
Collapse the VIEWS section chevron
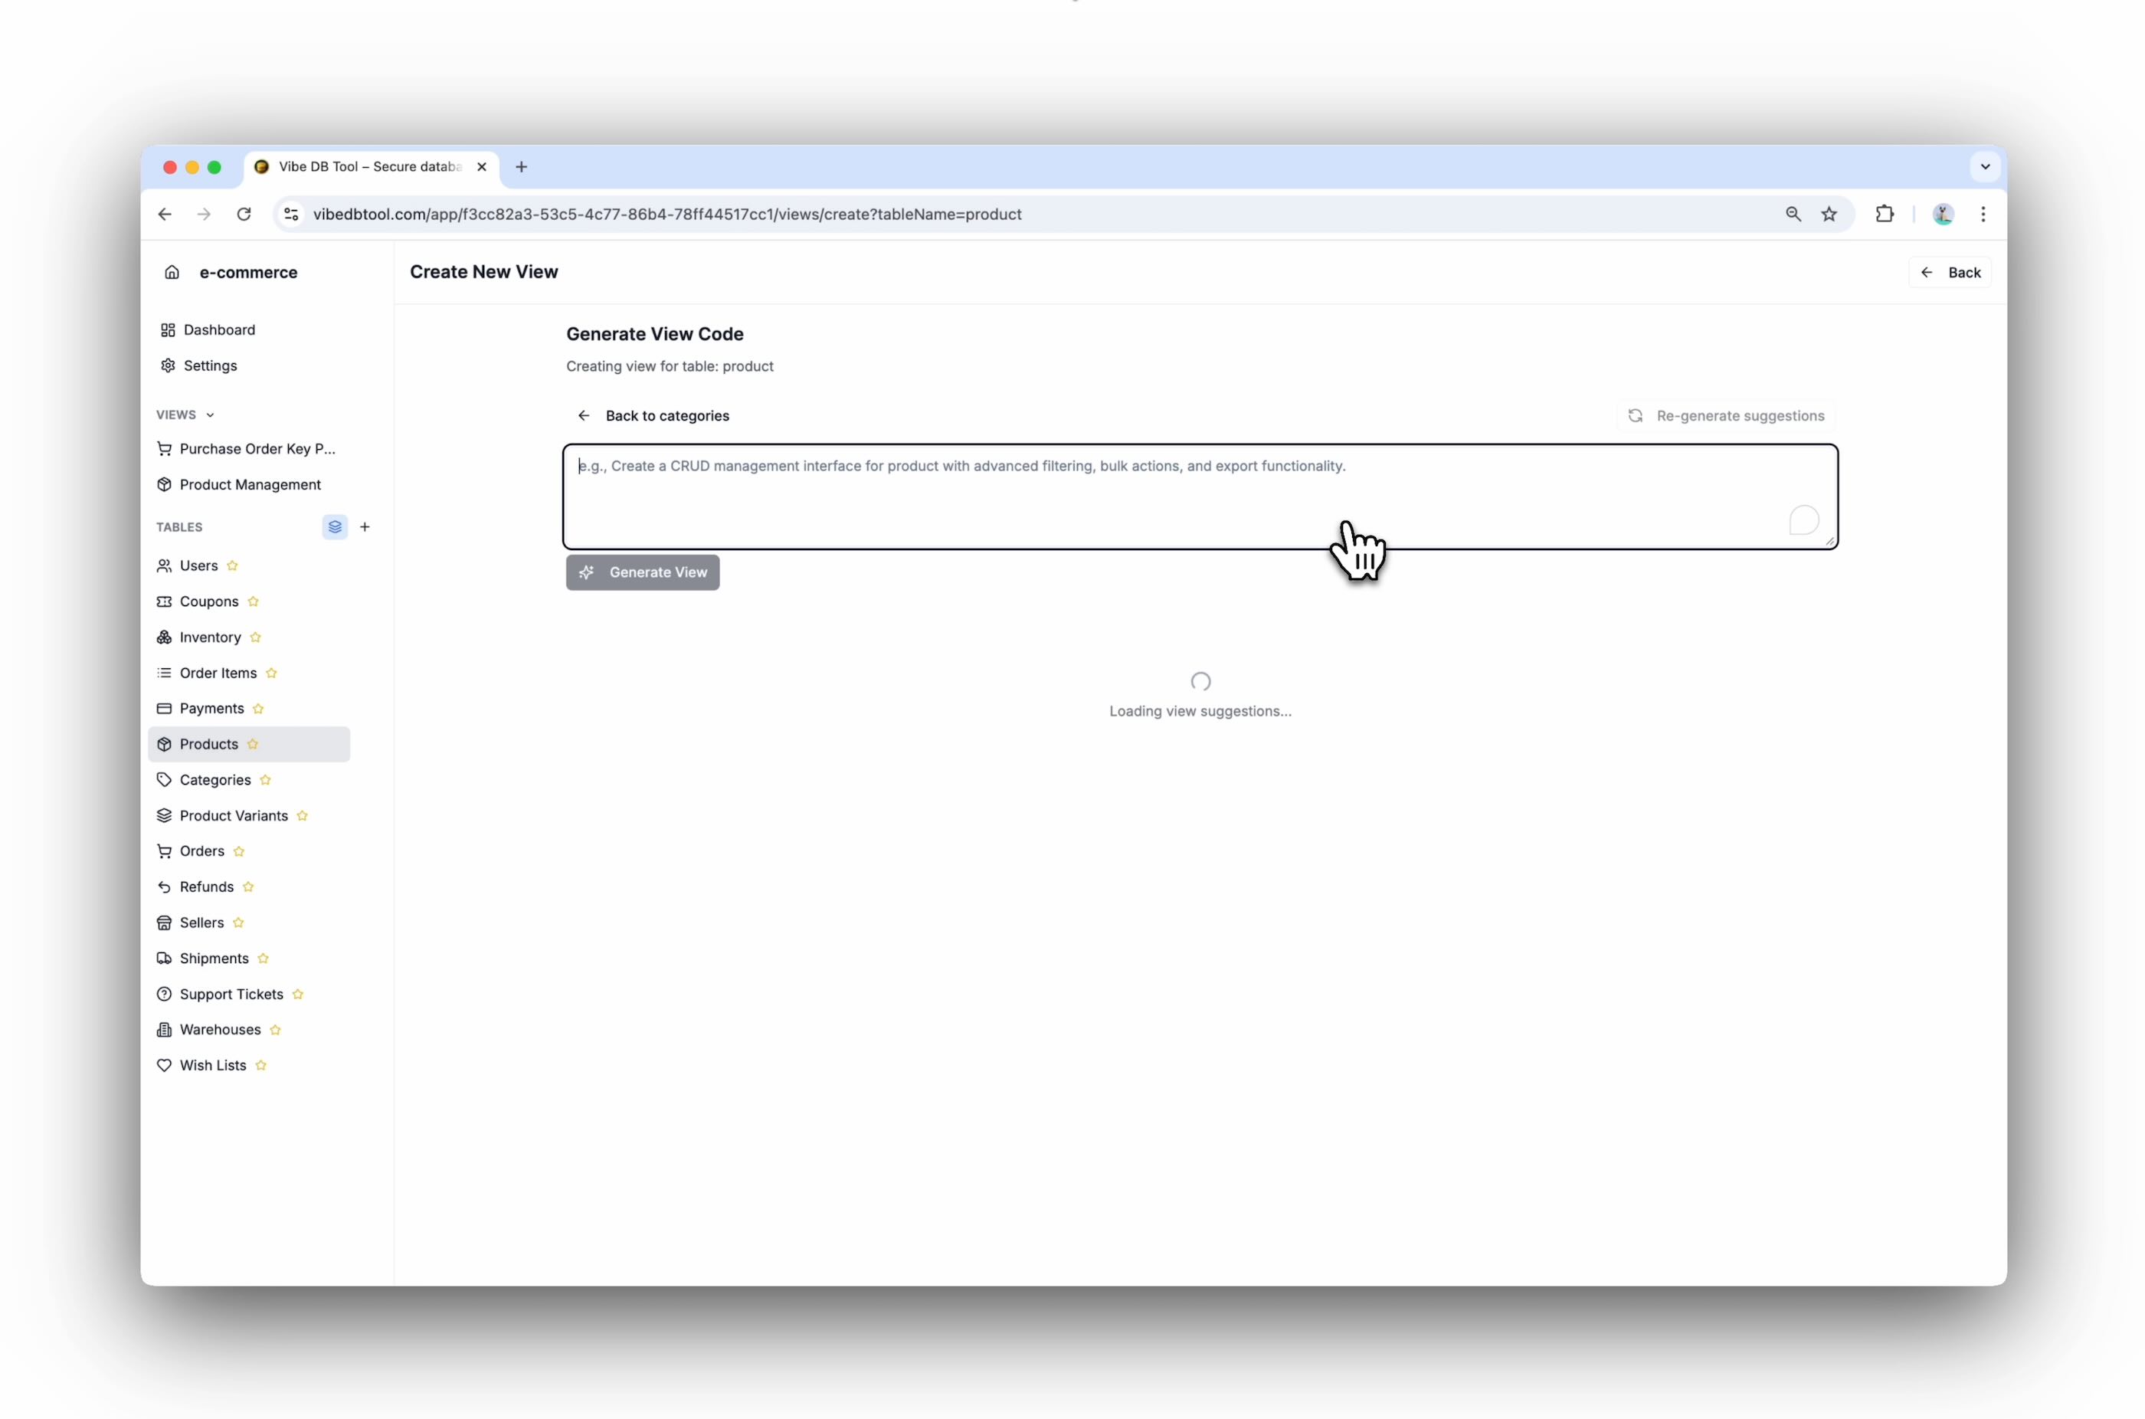[x=209, y=415]
